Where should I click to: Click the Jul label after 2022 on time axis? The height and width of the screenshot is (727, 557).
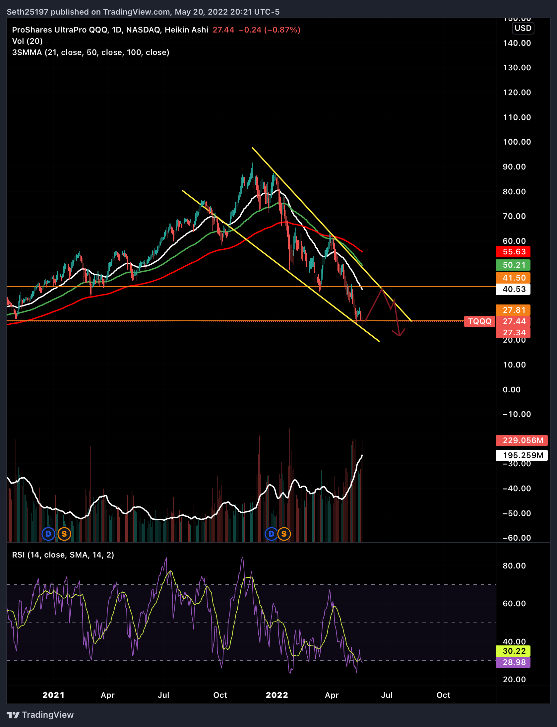click(x=387, y=695)
